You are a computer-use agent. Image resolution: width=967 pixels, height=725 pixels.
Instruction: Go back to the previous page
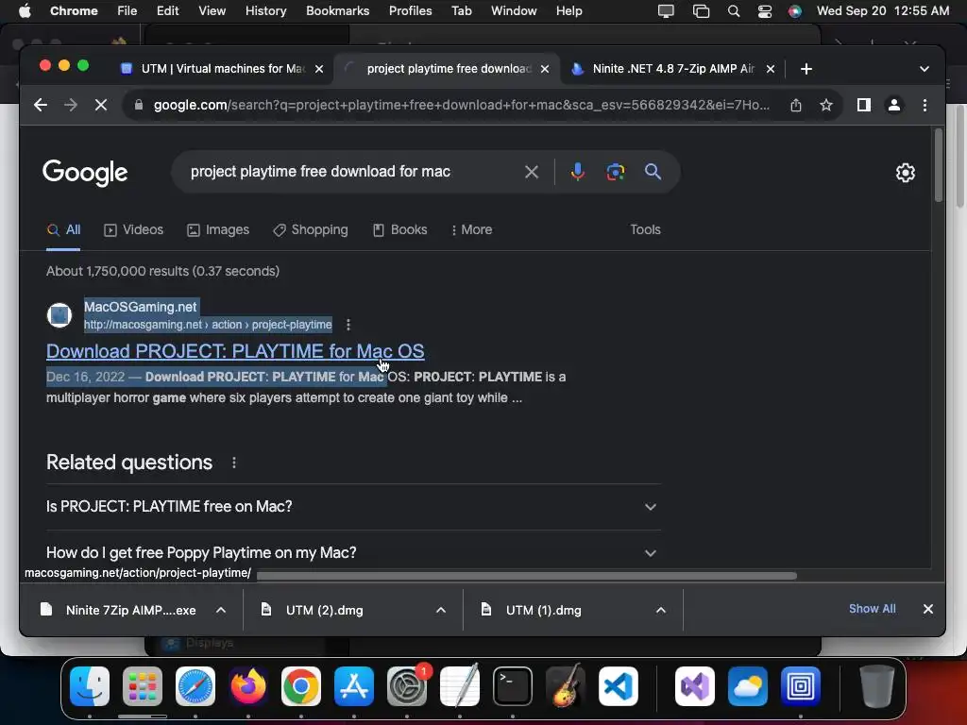(x=40, y=105)
